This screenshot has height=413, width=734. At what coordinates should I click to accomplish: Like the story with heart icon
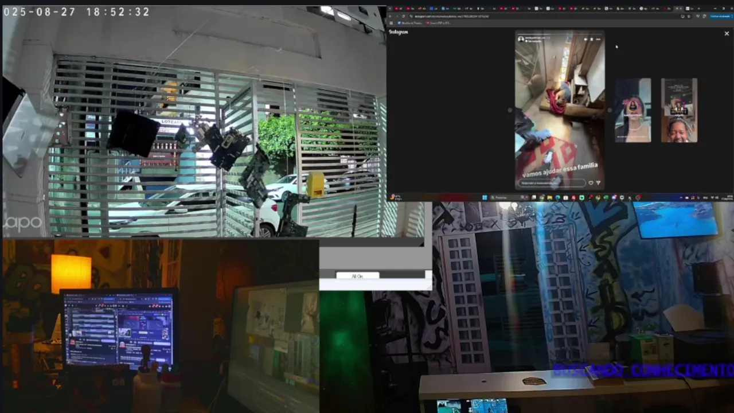pyautogui.click(x=591, y=183)
